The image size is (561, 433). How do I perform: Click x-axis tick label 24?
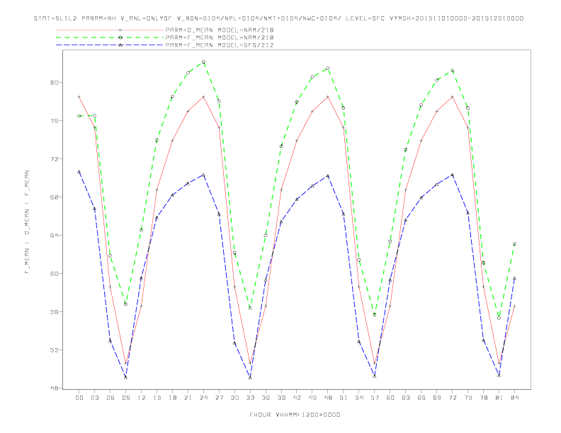203,398
